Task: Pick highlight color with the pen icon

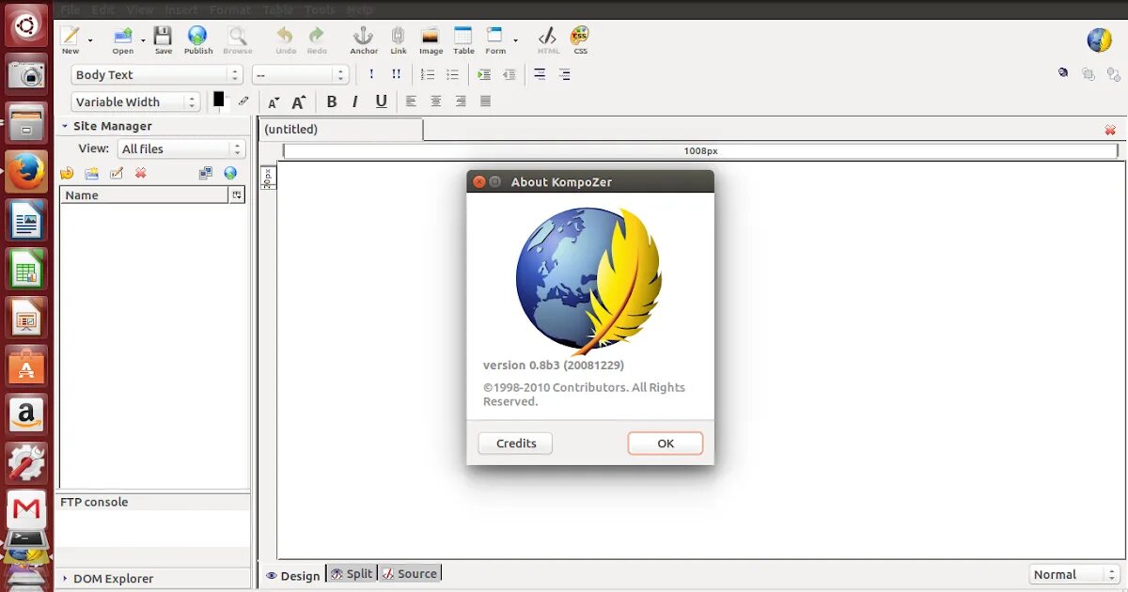Action: coord(243,101)
